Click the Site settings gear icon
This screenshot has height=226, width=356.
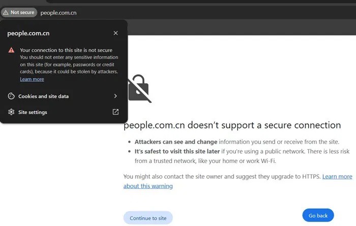[11, 112]
